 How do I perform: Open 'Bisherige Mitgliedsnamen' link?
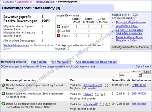[131, 22]
